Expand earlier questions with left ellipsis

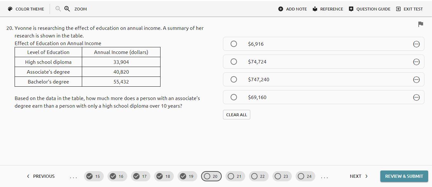pos(73,177)
